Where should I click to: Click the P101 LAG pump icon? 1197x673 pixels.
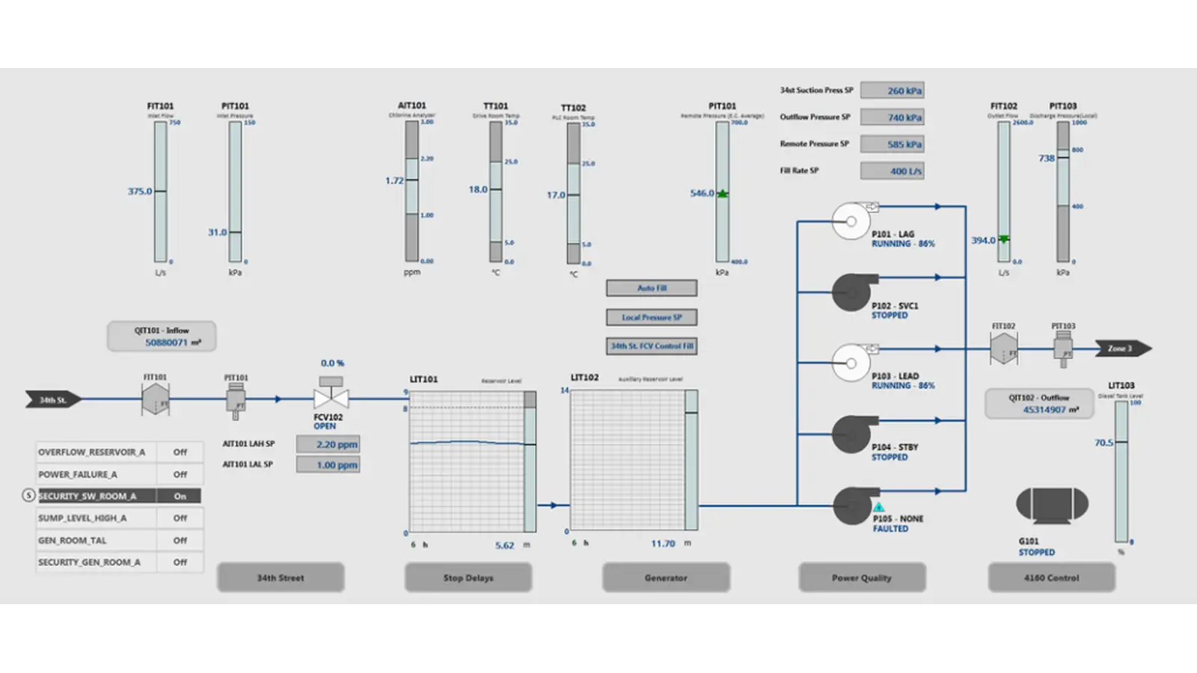coord(851,221)
